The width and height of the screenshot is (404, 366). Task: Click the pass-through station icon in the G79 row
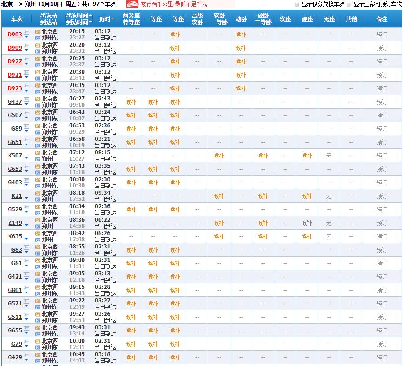38,348
